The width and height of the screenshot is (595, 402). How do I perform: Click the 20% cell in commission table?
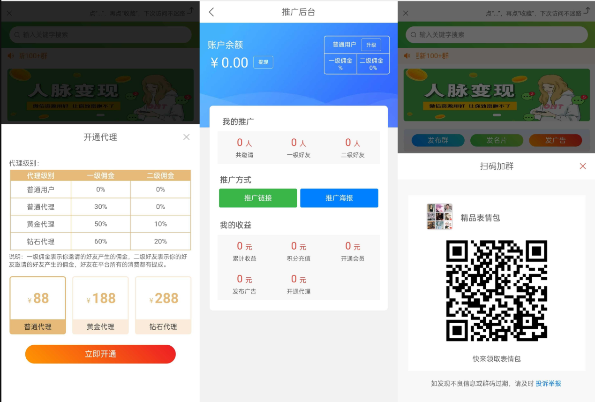pos(160,241)
